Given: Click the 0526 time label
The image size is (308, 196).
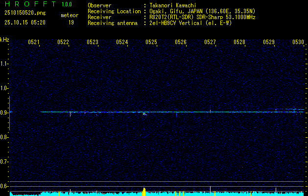Looking at the screenshot, I should click(181, 42).
